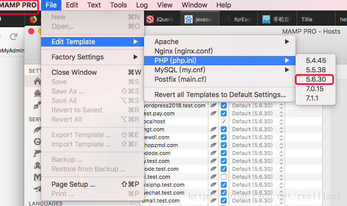Click Apache feather icon for ewdl.com row
The image size is (347, 206).
[213, 137]
